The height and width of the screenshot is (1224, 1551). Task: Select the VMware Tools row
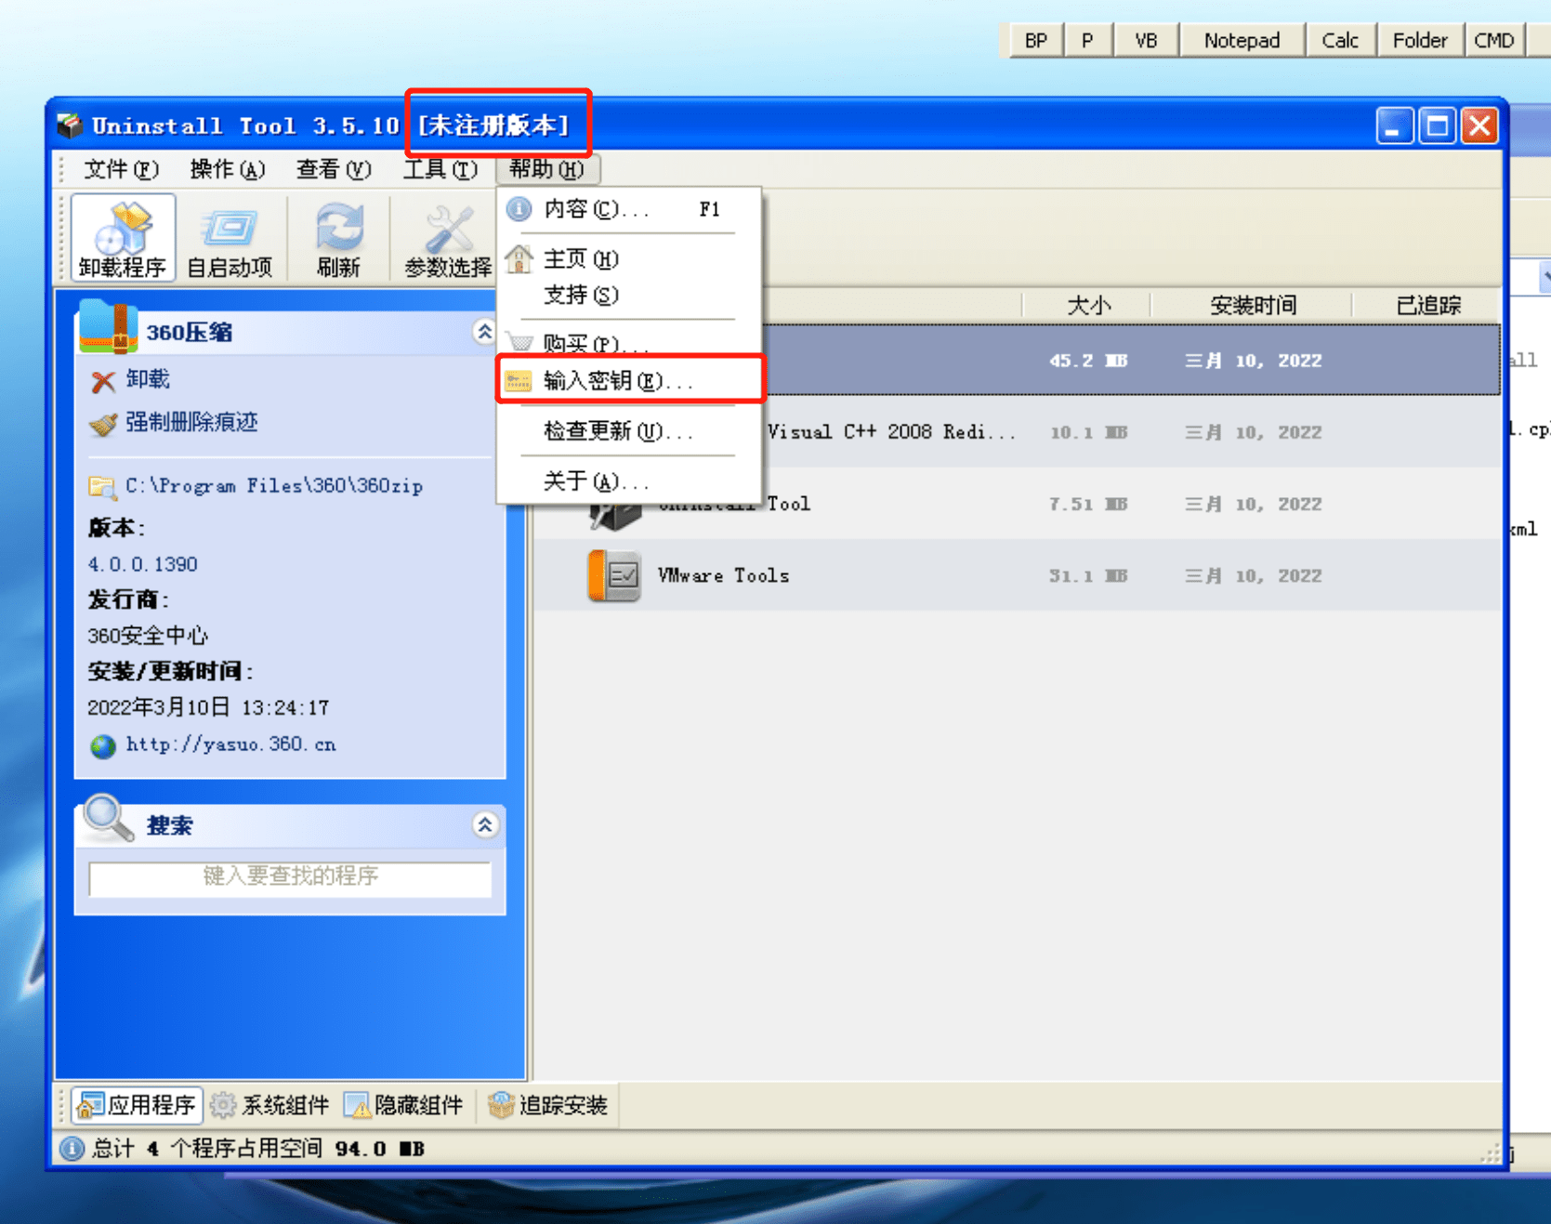click(1017, 575)
